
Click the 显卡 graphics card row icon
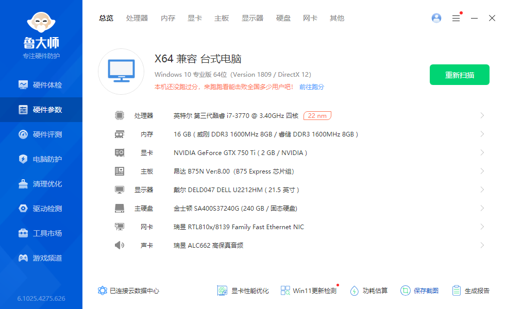(x=120, y=152)
